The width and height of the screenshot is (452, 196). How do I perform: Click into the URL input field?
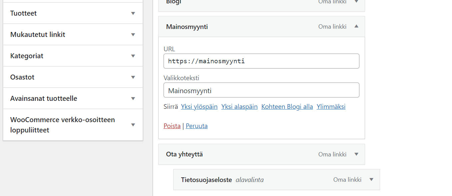261,61
